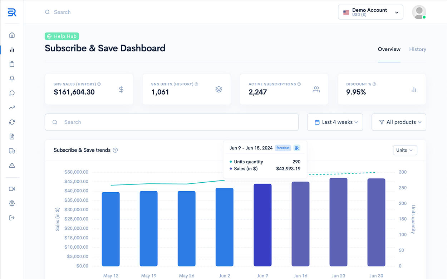Switch to the History tab
The height and width of the screenshot is (279, 447).
click(418, 49)
